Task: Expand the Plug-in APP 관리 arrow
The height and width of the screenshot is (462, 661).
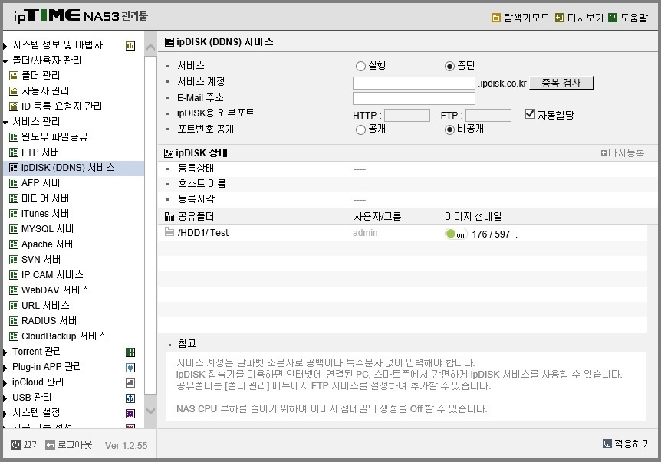Action: [x=5, y=368]
